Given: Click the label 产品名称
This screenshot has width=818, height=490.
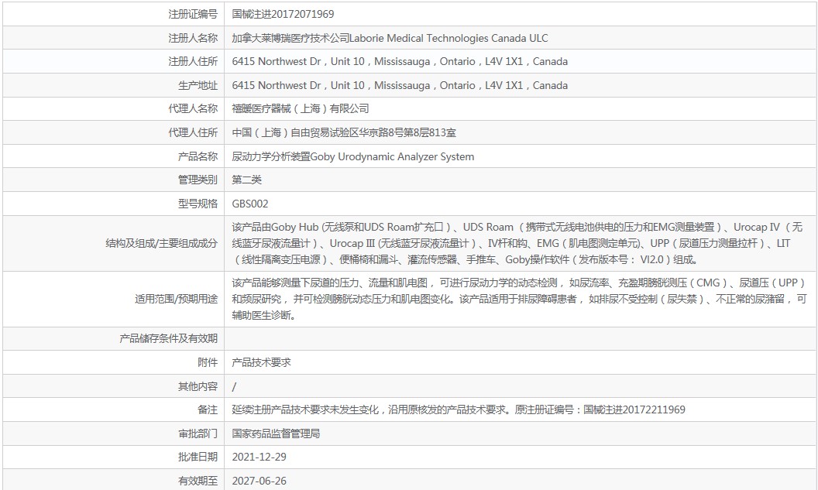Looking at the screenshot, I should pos(198,156).
